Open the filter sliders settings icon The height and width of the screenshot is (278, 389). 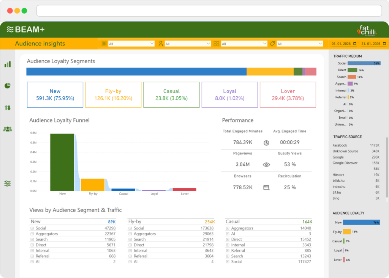coord(8,184)
